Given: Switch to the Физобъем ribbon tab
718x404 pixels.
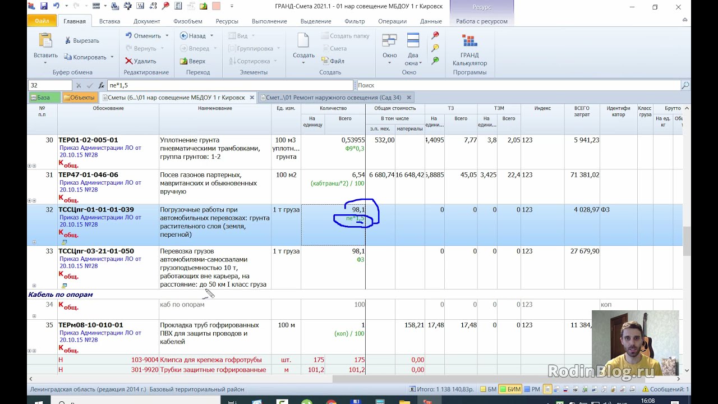Looking at the screenshot, I should [x=188, y=21].
